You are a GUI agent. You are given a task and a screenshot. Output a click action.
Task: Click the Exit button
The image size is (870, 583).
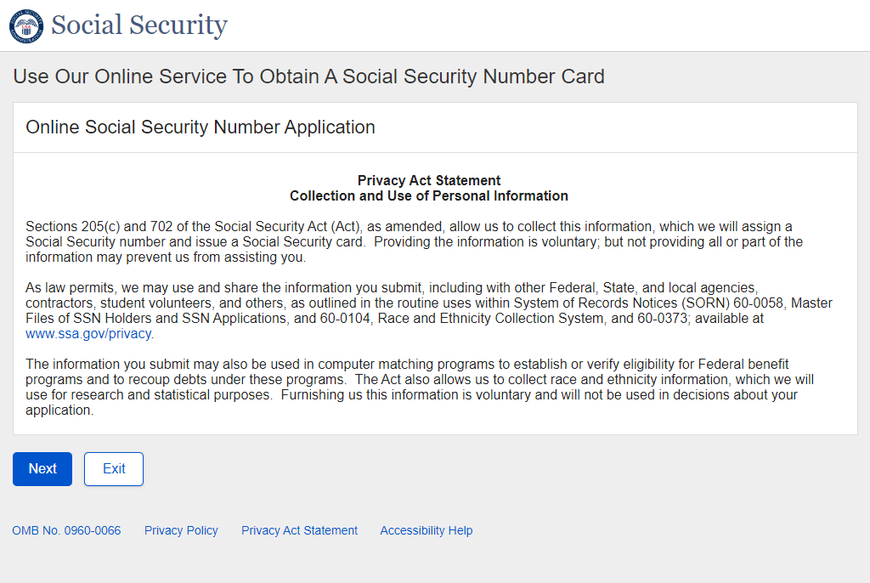[x=114, y=469]
